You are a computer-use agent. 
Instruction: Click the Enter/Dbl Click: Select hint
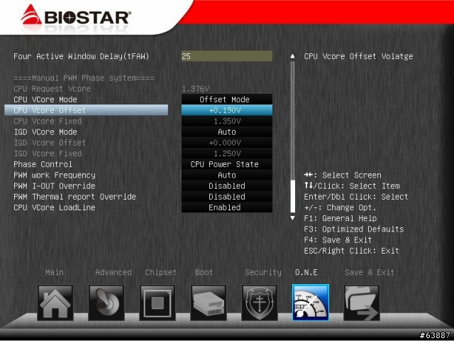(356, 197)
